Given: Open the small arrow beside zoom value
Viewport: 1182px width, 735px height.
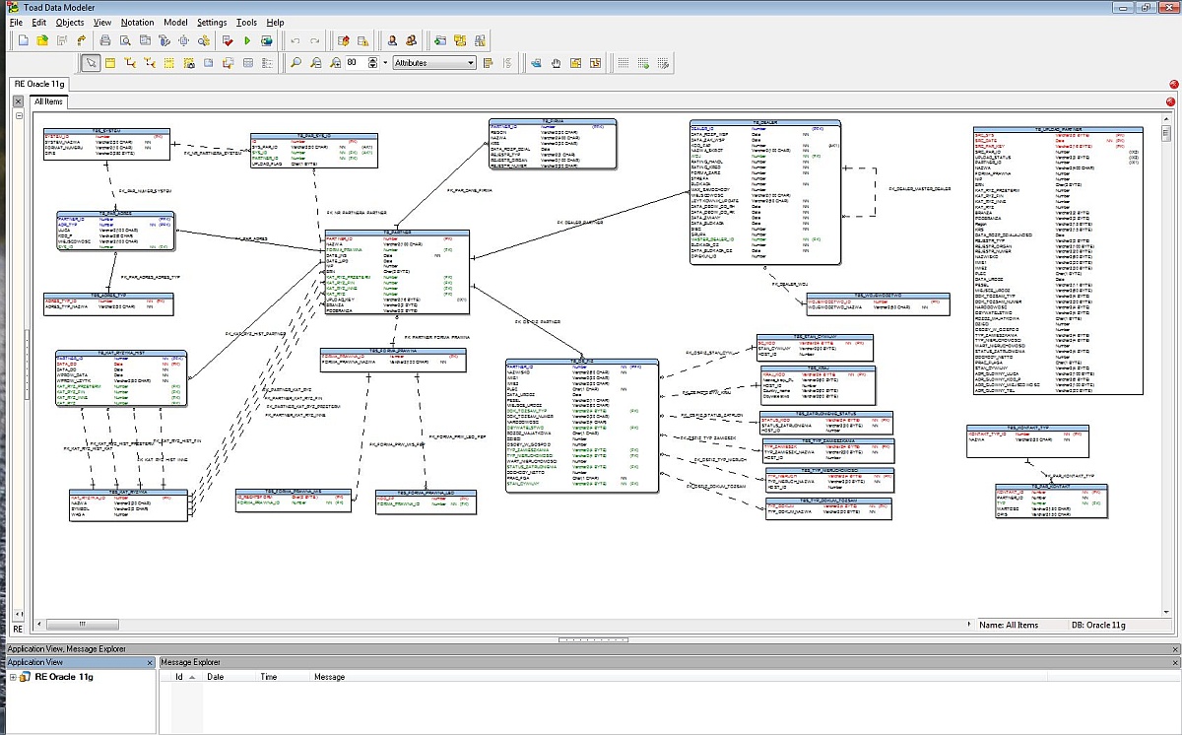Looking at the screenshot, I should 384,63.
